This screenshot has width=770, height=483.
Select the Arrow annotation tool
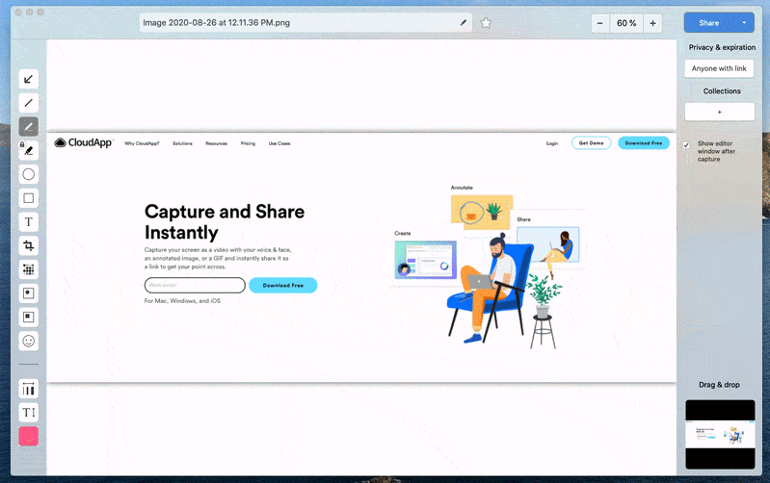coord(29,79)
